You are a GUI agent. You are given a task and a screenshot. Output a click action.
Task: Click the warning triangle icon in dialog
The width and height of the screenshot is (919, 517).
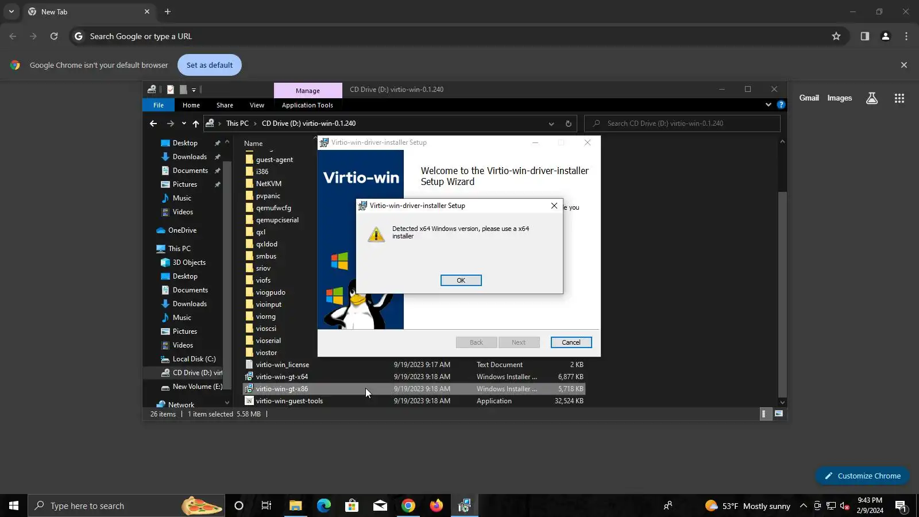click(376, 234)
